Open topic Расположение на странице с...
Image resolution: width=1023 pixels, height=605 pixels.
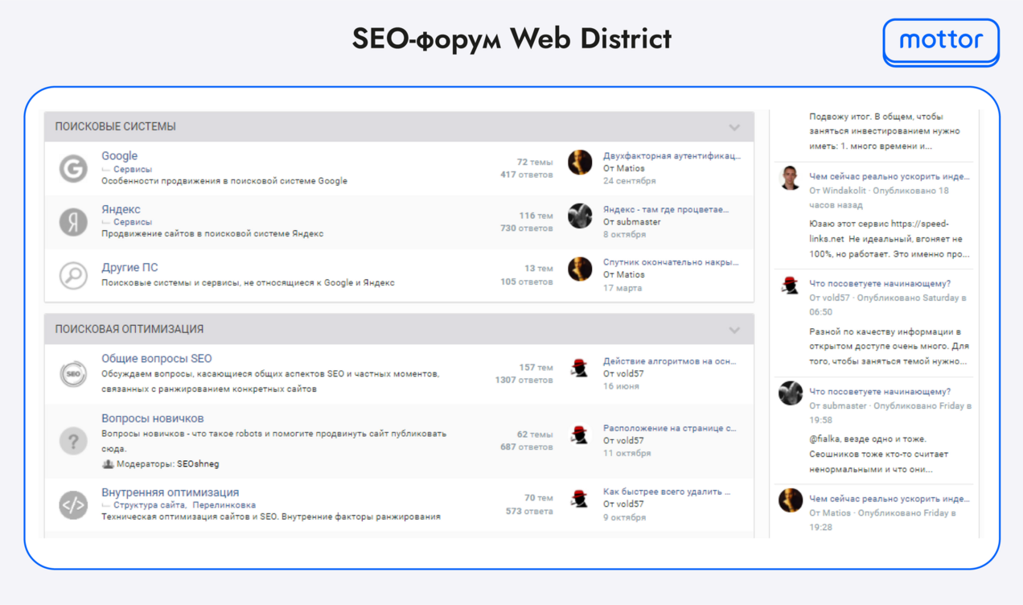(670, 428)
